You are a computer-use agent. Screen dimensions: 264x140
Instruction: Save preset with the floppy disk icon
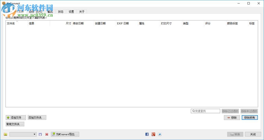pyautogui.click(x=40, y=134)
